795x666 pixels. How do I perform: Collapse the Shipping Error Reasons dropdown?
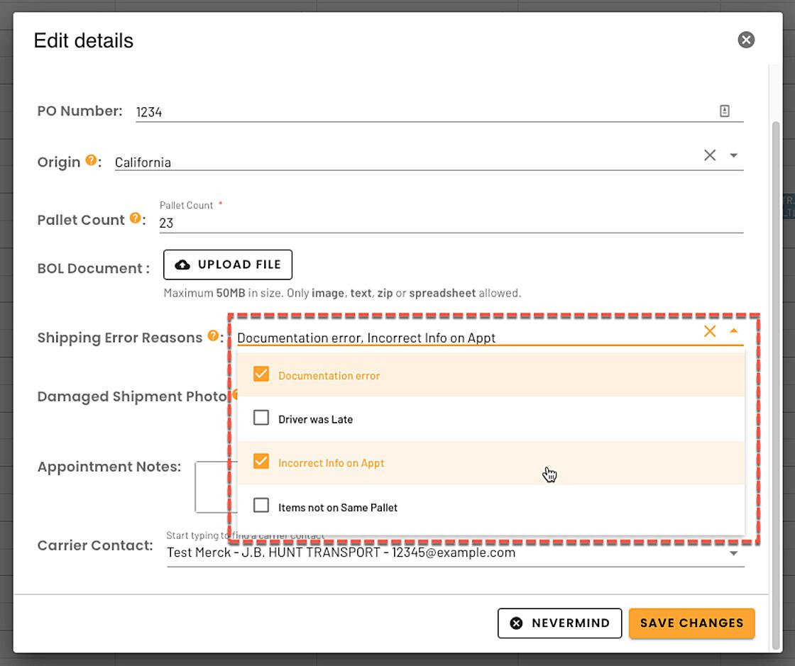click(734, 331)
